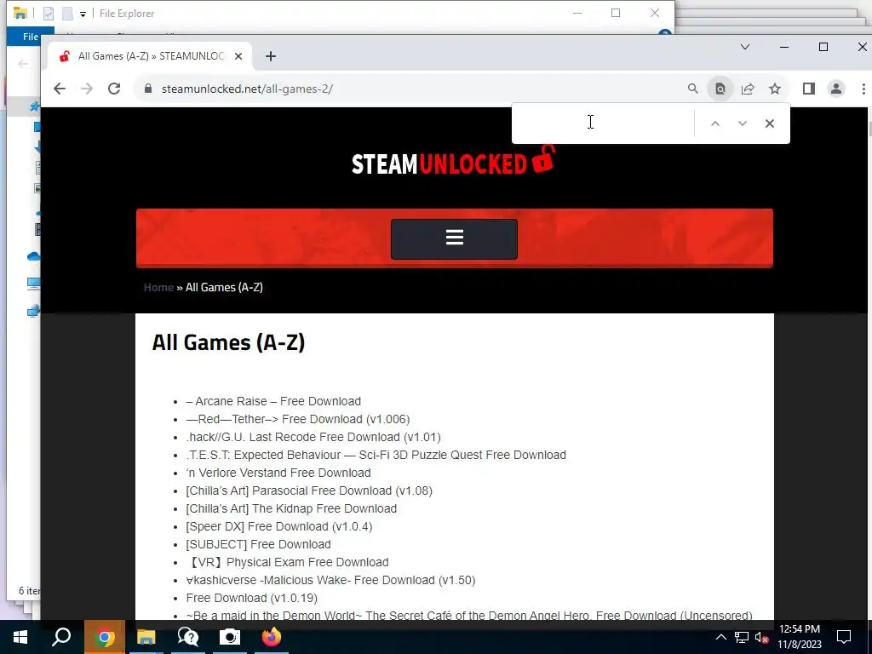Open 'n Verlore Verstand Free Download
Image resolution: width=872 pixels, height=654 pixels.
[x=278, y=473]
